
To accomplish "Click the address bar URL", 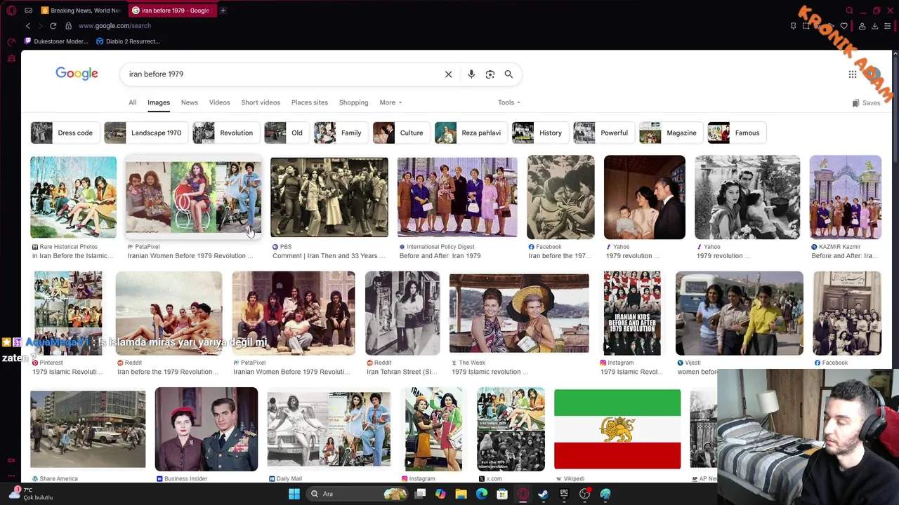I will (x=114, y=26).
